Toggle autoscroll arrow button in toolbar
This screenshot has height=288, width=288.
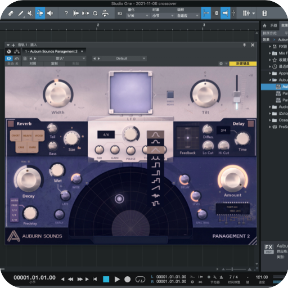(225, 13)
